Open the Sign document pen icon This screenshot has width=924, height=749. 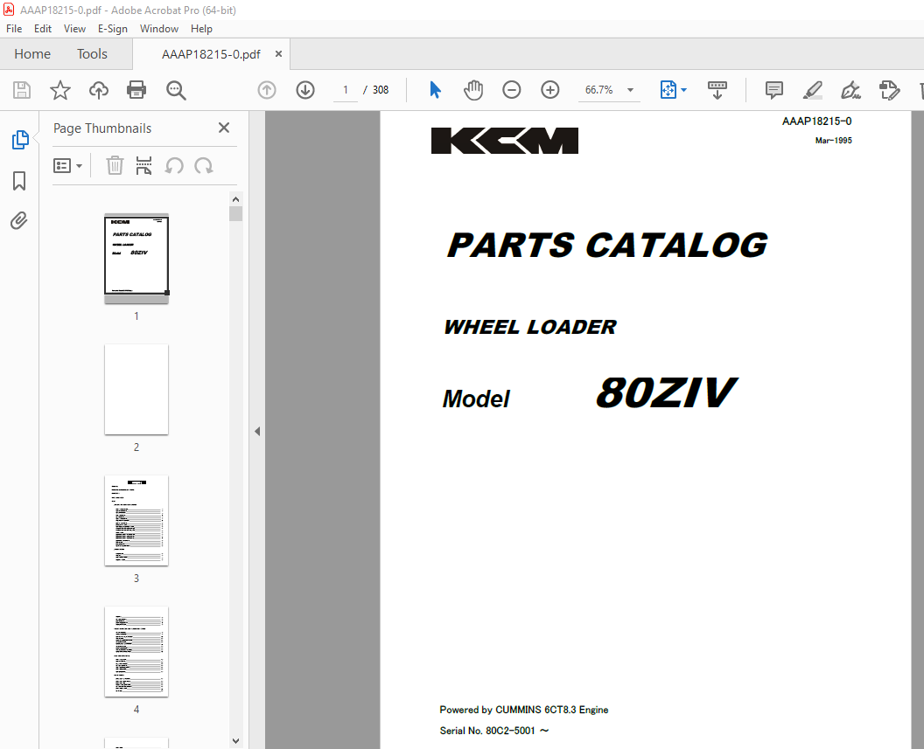850,90
